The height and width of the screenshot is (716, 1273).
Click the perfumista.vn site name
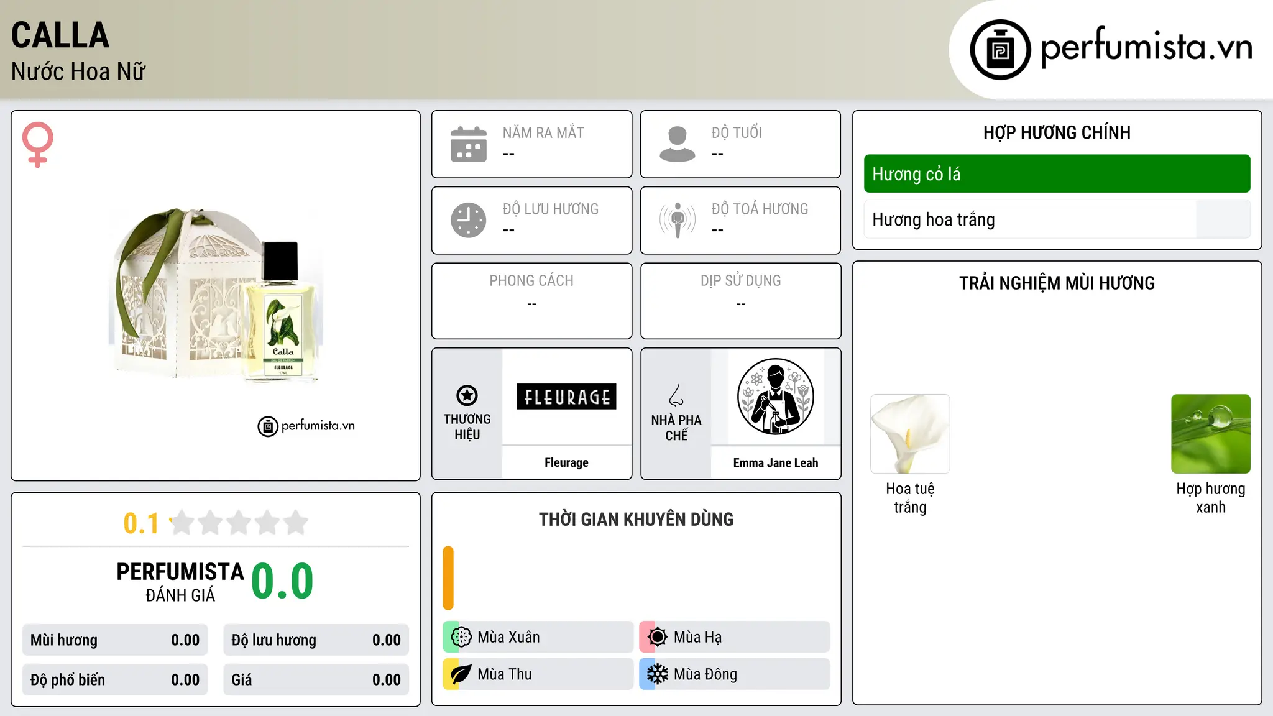tap(1147, 47)
